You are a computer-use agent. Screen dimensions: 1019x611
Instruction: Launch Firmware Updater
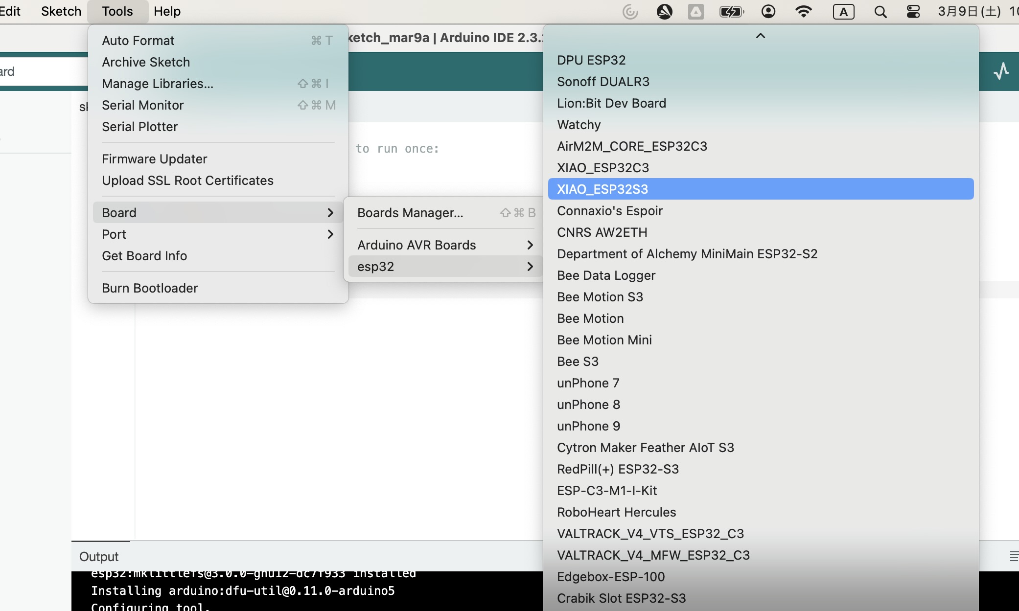tap(218, 158)
